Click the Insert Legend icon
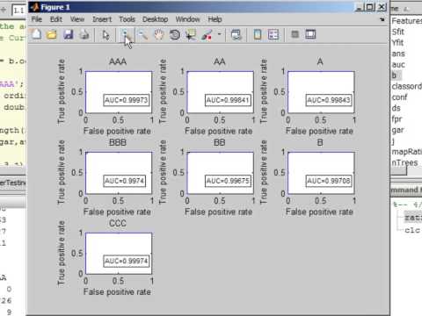The image size is (422, 316). point(273,34)
